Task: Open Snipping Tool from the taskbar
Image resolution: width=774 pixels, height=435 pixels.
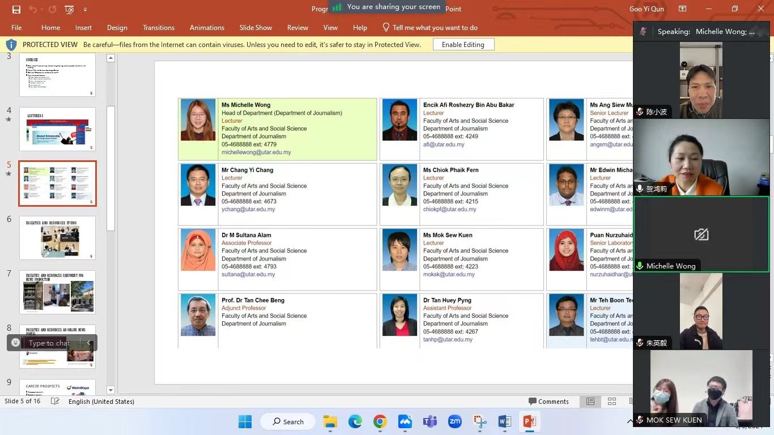Action: pyautogui.click(x=480, y=421)
